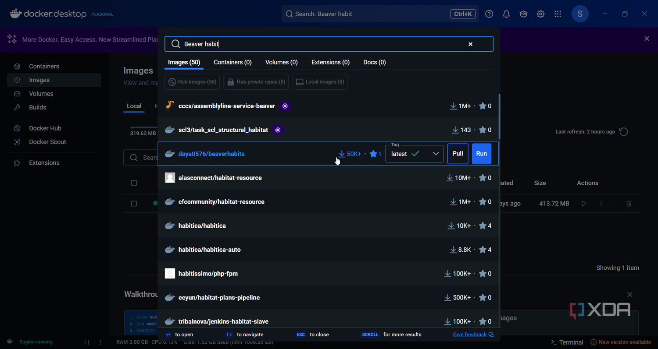Viewport: 658px width, 349px height.
Task: Select scl3/task_scl_structural_habitat result
Action: coord(328,130)
